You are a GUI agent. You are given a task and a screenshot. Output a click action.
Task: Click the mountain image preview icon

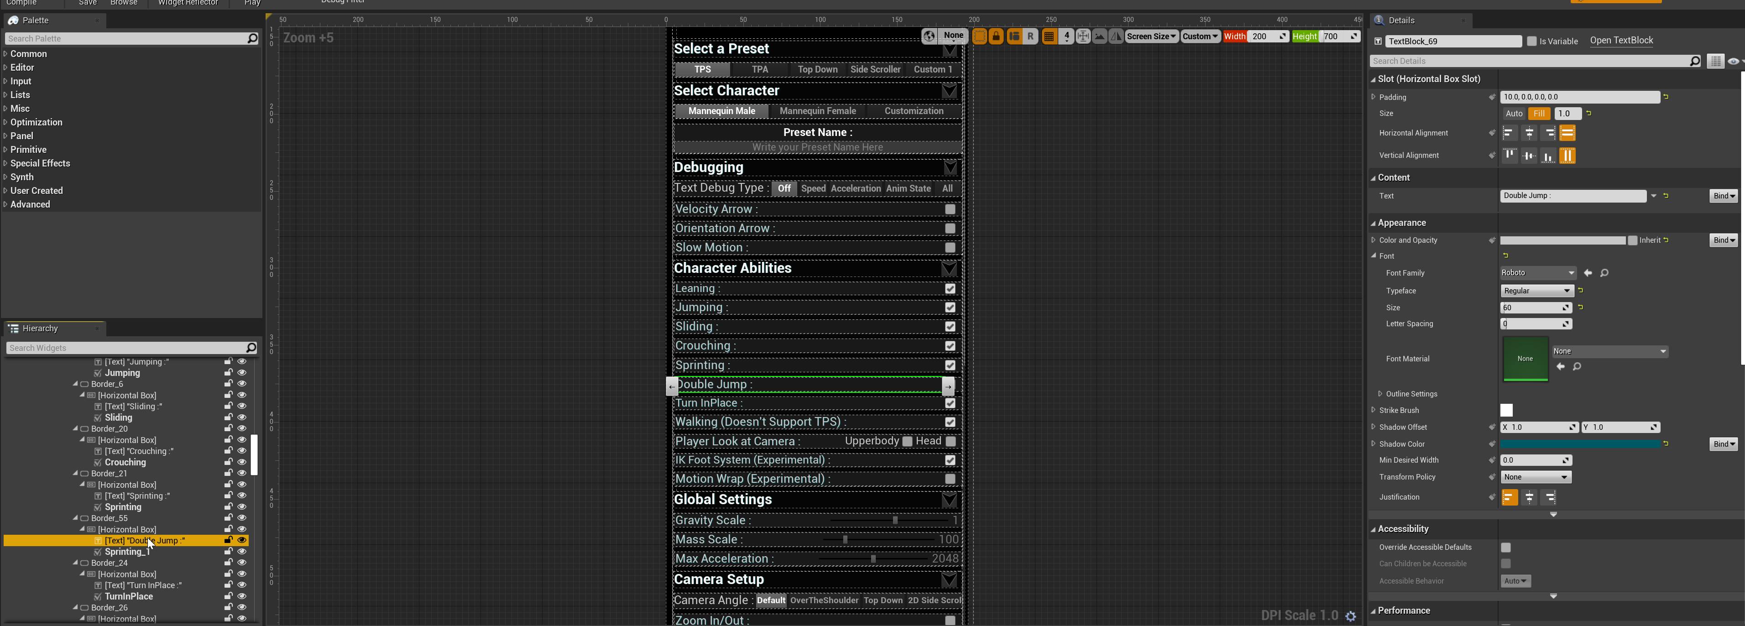pyautogui.click(x=1100, y=37)
